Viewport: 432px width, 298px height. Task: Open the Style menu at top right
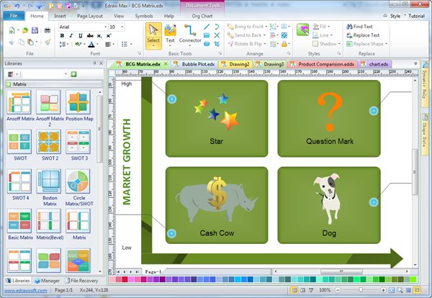pyautogui.click(x=395, y=16)
